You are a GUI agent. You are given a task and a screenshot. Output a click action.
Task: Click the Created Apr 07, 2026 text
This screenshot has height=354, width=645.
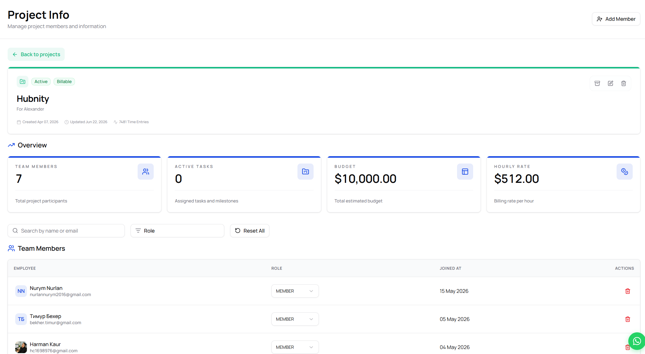point(40,122)
